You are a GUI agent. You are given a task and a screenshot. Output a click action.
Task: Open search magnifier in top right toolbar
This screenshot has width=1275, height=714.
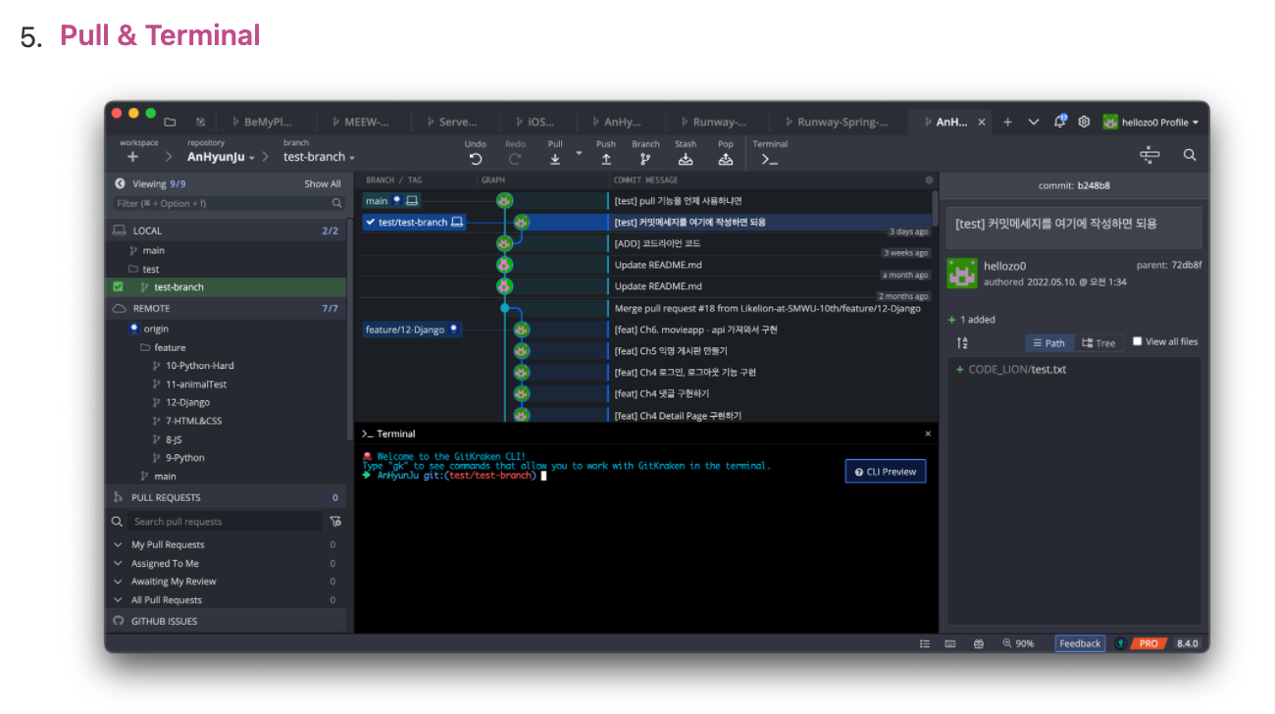(1190, 155)
